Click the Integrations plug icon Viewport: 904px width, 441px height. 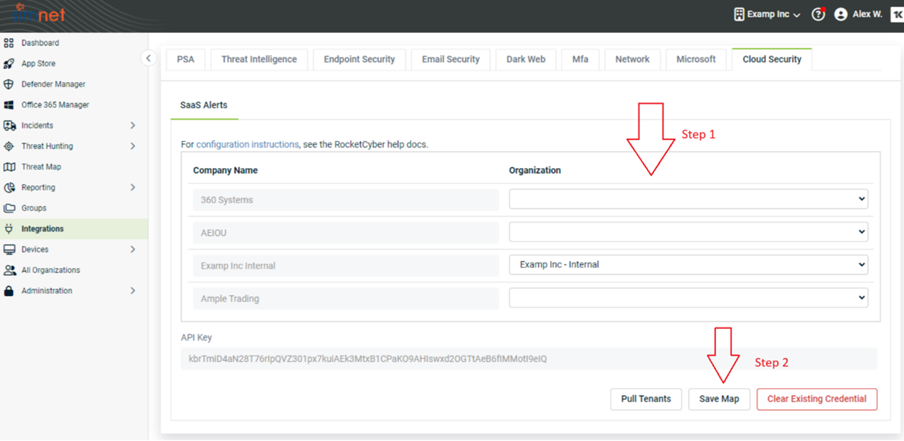(8, 229)
